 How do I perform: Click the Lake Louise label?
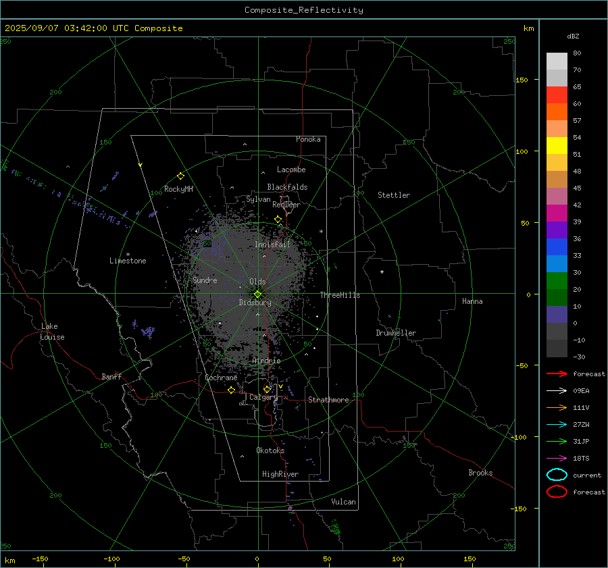tap(52, 332)
